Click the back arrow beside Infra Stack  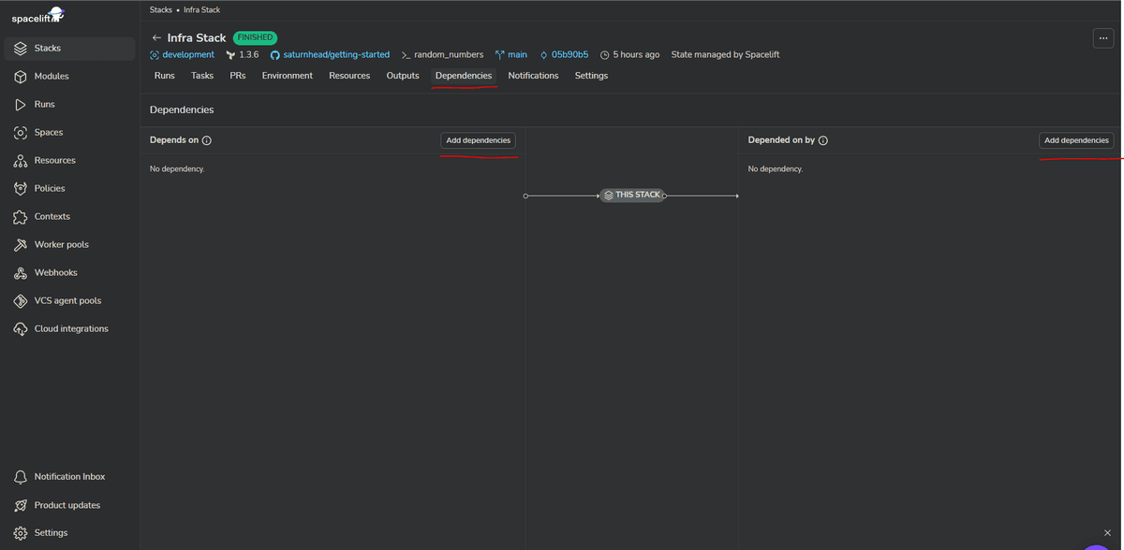point(155,38)
